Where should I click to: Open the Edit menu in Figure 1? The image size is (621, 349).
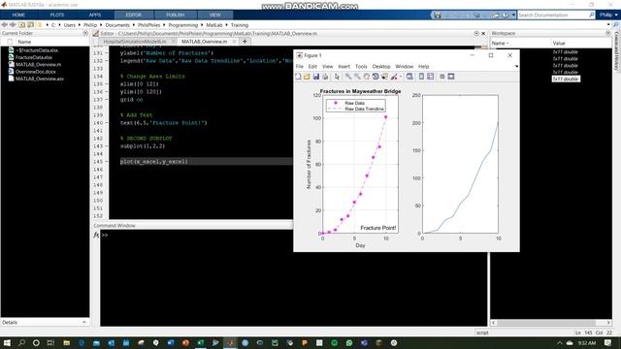[x=312, y=67]
